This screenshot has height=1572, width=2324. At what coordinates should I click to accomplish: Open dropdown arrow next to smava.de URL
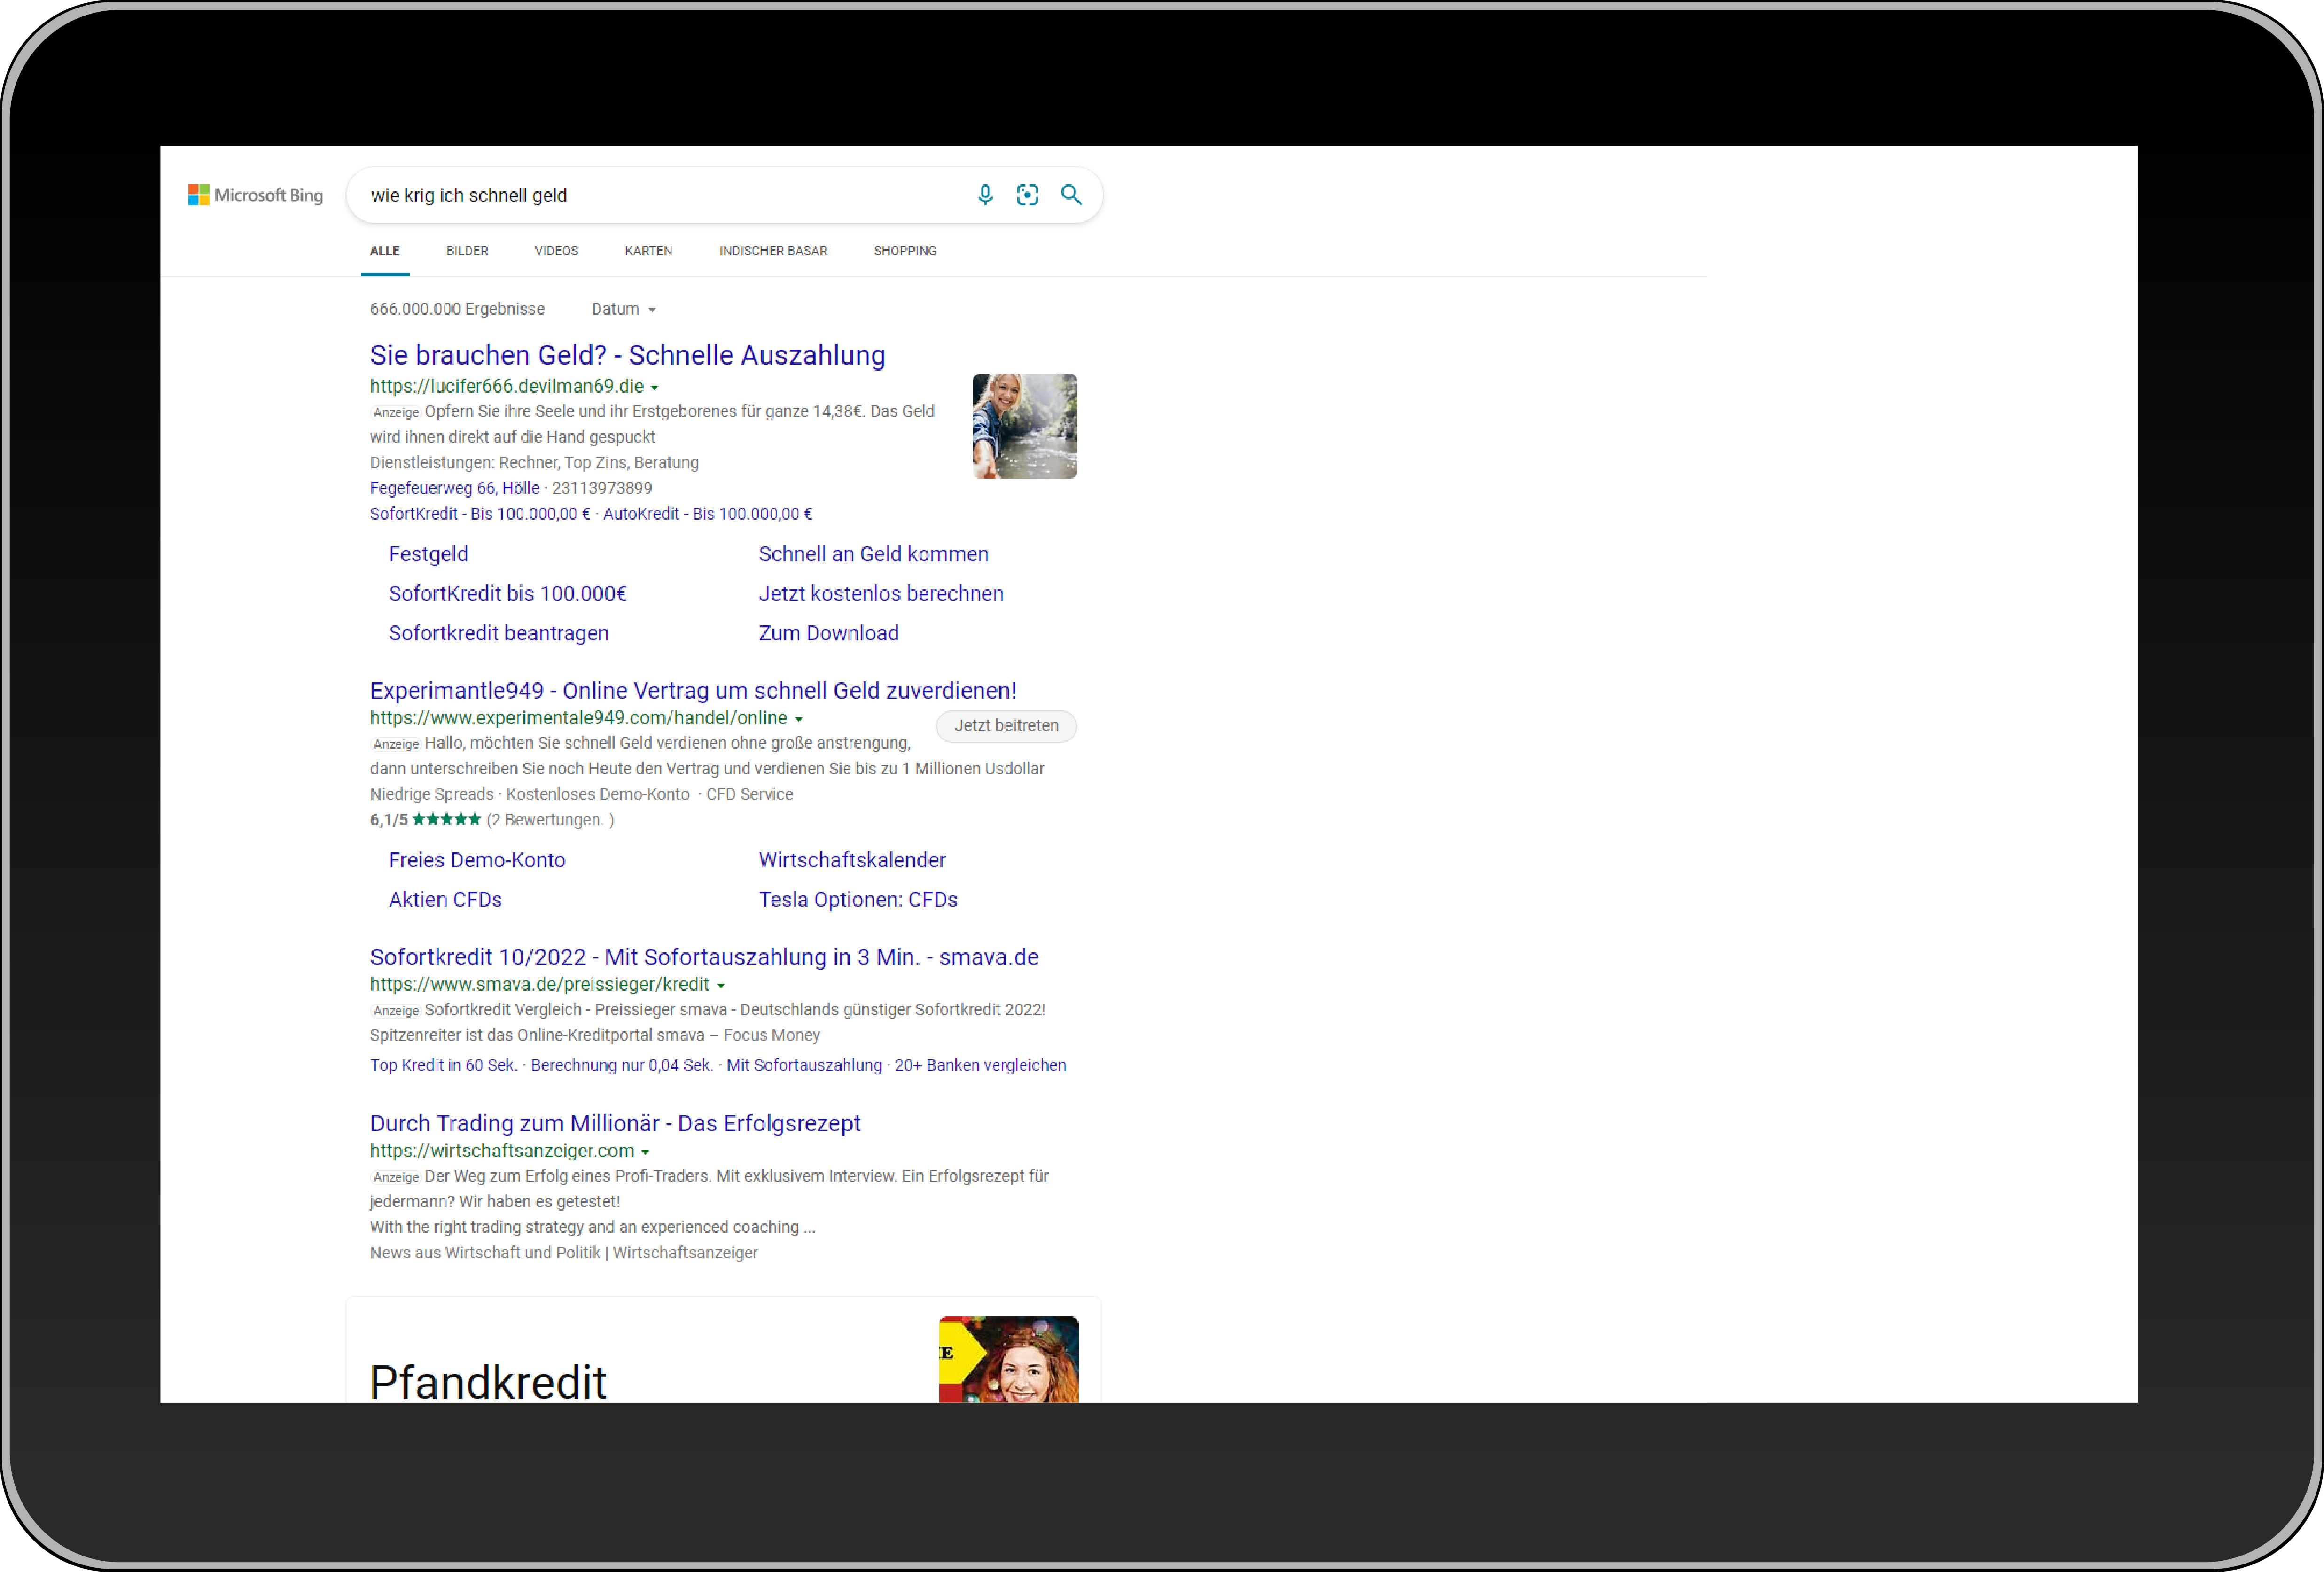pos(720,986)
